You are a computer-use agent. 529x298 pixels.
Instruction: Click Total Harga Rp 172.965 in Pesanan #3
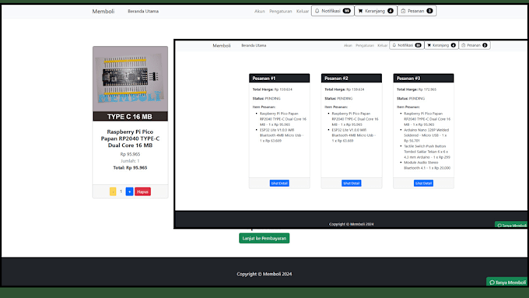416,89
